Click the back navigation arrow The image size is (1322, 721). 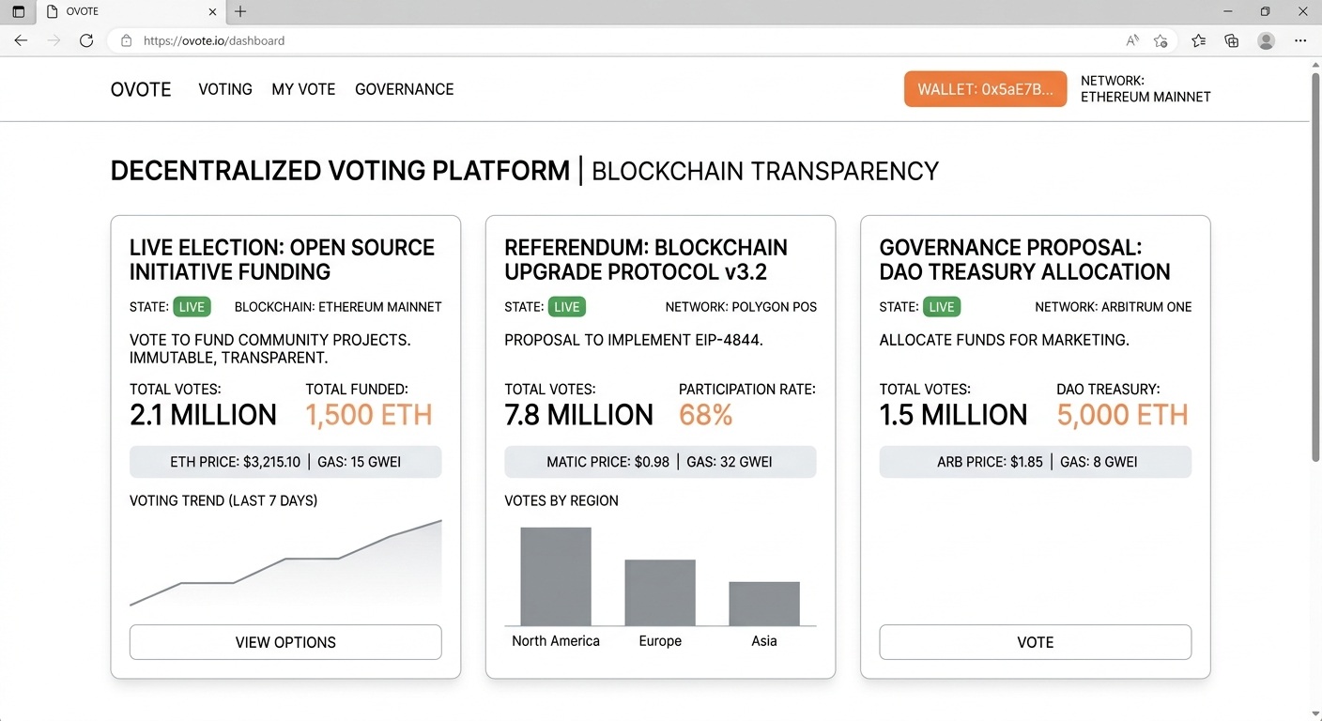[x=21, y=40]
